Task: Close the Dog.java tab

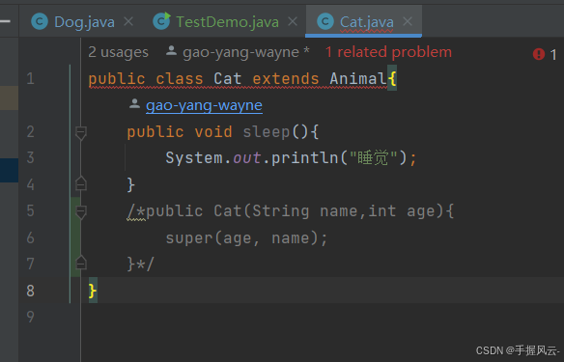Action: pyautogui.click(x=128, y=21)
